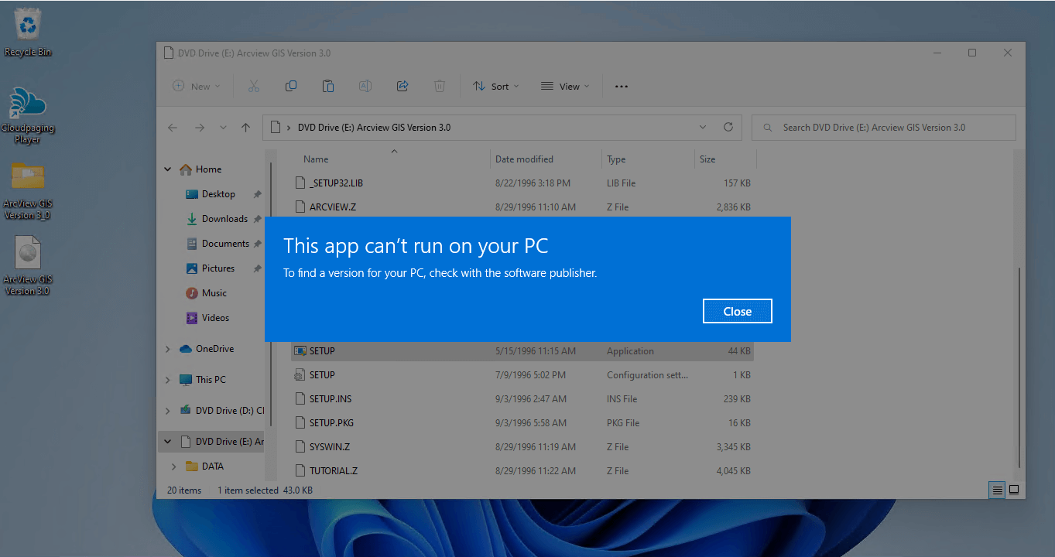This screenshot has height=557, width=1055.
Task: Open the See more menu
Action: pyautogui.click(x=621, y=86)
